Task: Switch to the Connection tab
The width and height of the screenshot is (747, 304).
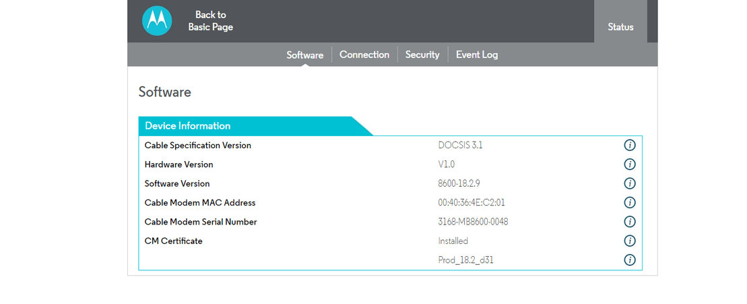Action: (x=364, y=55)
